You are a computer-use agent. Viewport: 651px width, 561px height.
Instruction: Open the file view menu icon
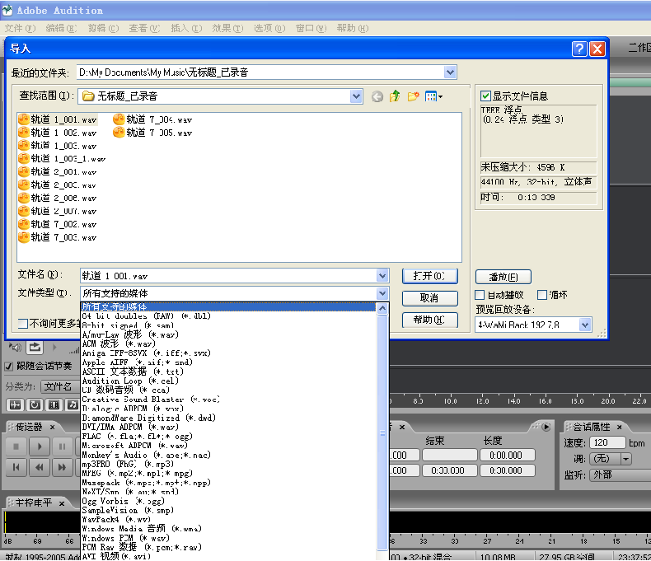[433, 96]
